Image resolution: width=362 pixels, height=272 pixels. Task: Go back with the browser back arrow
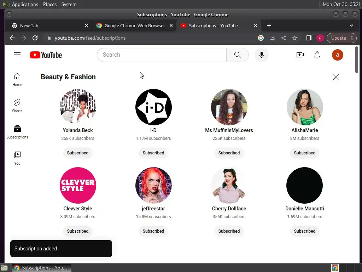12,38
